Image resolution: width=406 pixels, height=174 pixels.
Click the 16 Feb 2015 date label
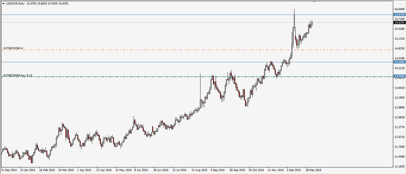47,170
